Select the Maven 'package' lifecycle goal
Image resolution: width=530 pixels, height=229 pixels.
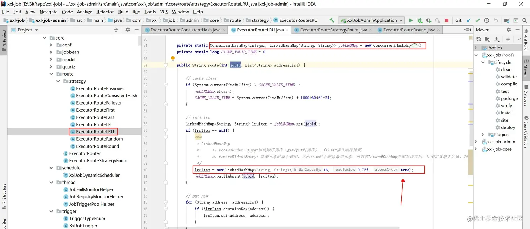[x=509, y=99]
